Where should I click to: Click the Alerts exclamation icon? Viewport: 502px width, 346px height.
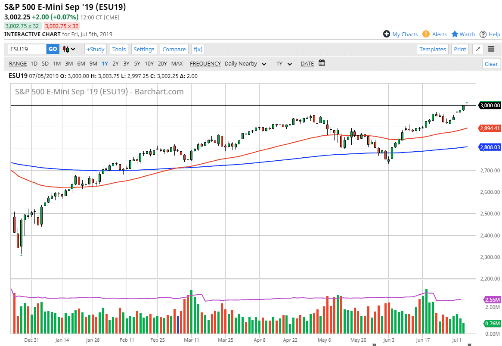pos(426,34)
